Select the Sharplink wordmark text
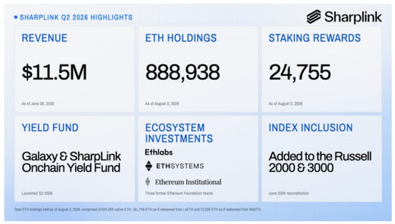This screenshot has height=224, width=395. (353, 17)
